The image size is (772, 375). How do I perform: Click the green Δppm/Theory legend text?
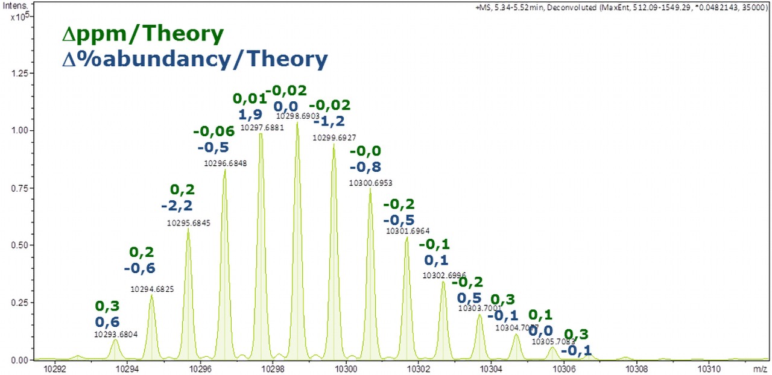click(143, 34)
